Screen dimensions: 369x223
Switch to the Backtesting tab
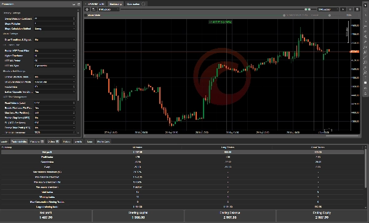coord(116,4)
